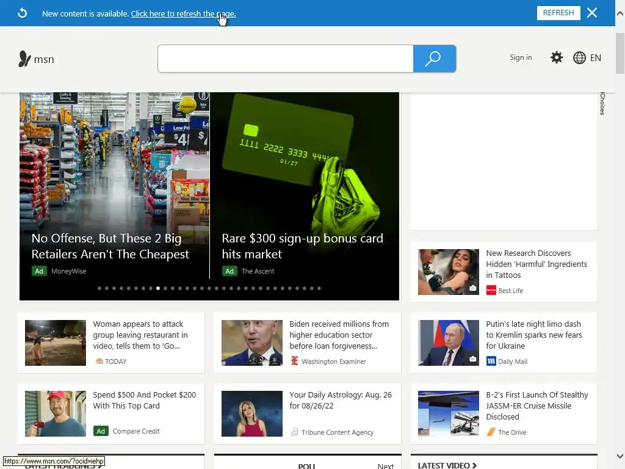Click the page scrollbar down arrow
This screenshot has width=625, height=469.
click(x=620, y=456)
